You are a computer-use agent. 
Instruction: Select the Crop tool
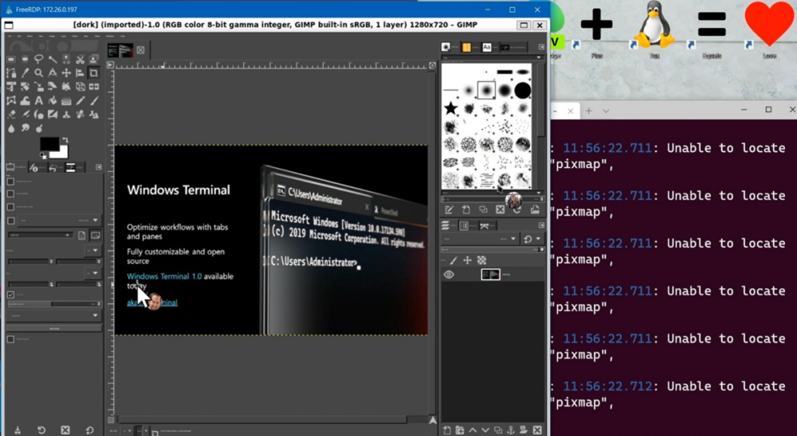point(94,73)
